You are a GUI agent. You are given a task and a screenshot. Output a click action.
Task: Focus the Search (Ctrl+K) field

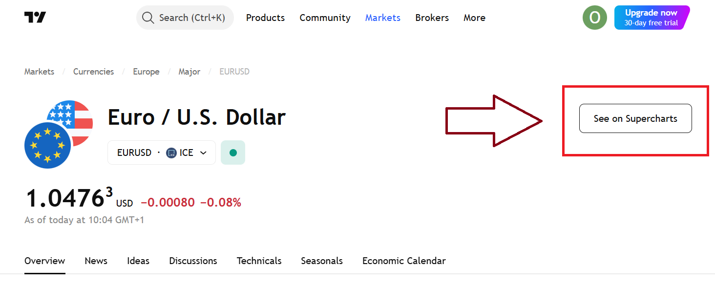pos(191,18)
